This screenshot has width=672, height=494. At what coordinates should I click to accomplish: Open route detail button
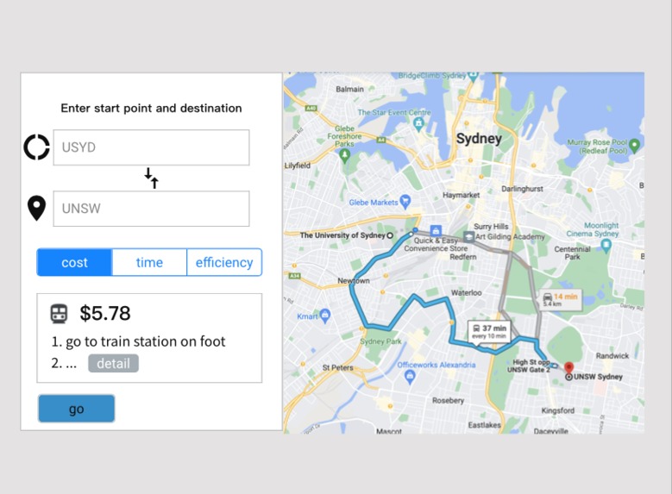[x=113, y=363]
